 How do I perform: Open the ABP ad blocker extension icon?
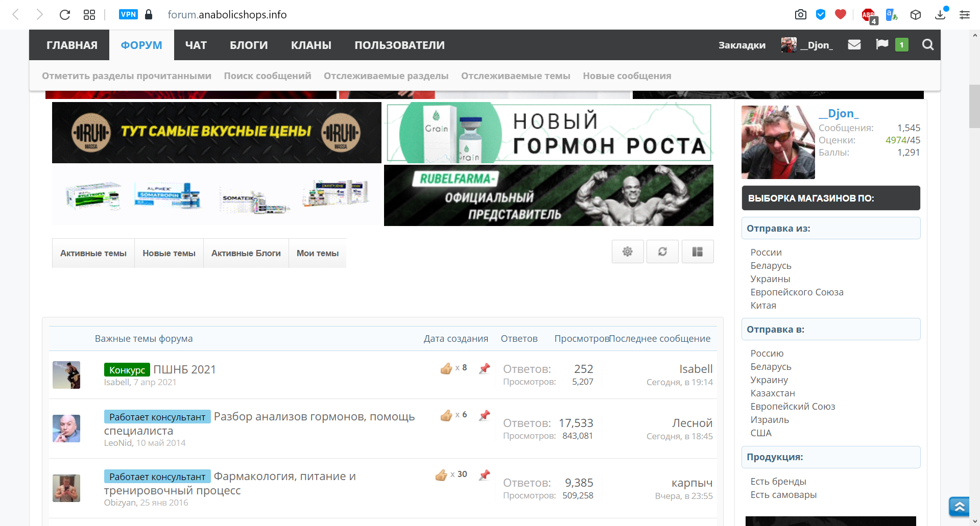[869, 15]
